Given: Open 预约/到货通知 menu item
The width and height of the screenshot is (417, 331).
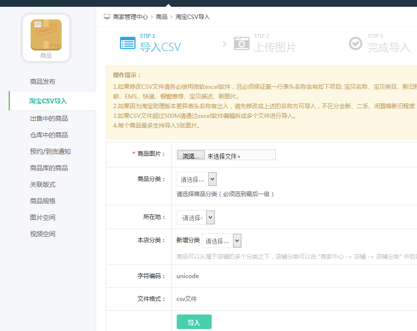Looking at the screenshot, I should [50, 151].
